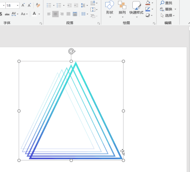The width and height of the screenshot is (190, 172).
Task: Open 快速样式 quick styles gallery
Action: point(137,9)
